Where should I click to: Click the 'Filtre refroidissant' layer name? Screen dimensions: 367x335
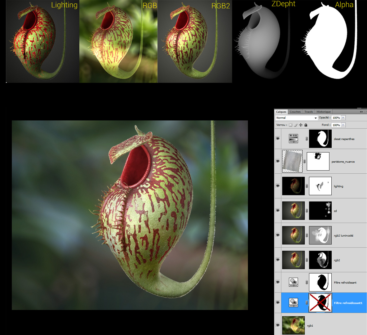[x=345, y=283]
